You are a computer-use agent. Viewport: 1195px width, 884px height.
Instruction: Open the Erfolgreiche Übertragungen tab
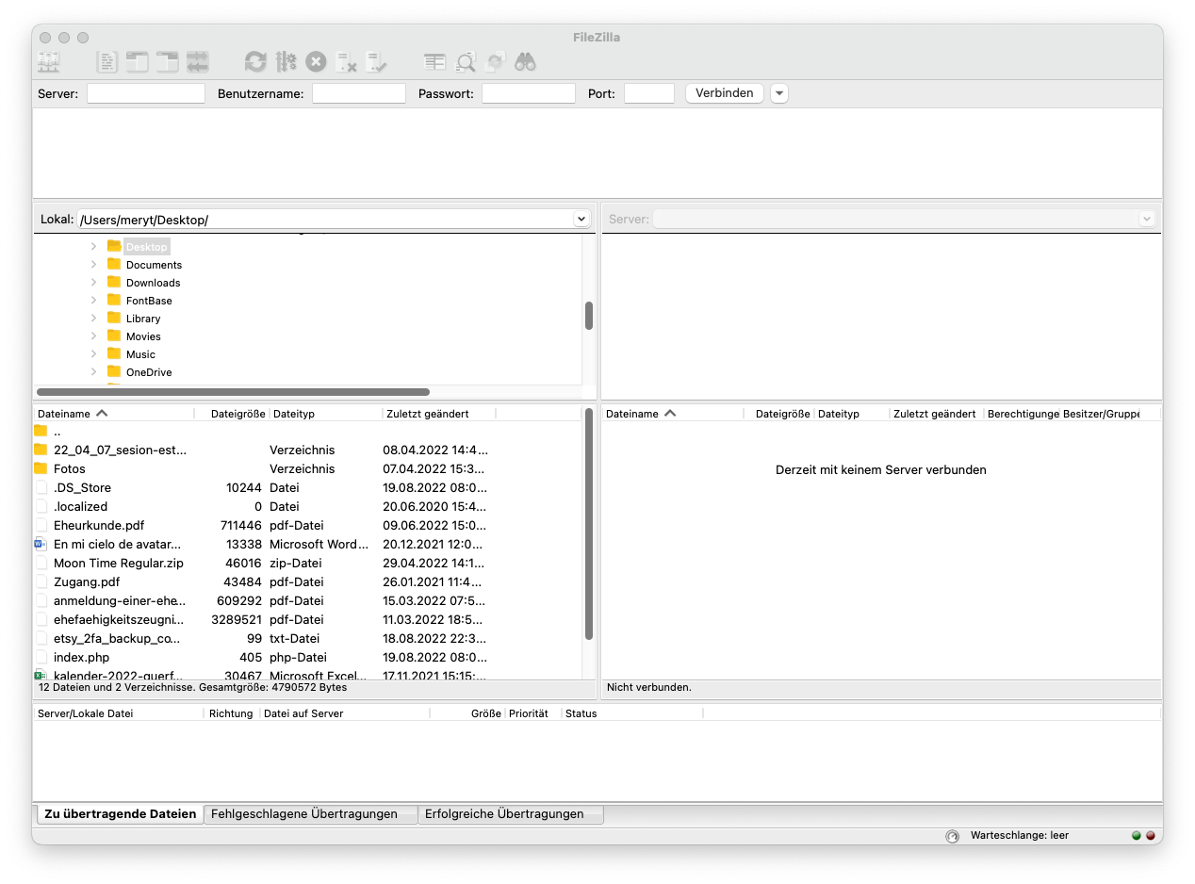pos(510,813)
